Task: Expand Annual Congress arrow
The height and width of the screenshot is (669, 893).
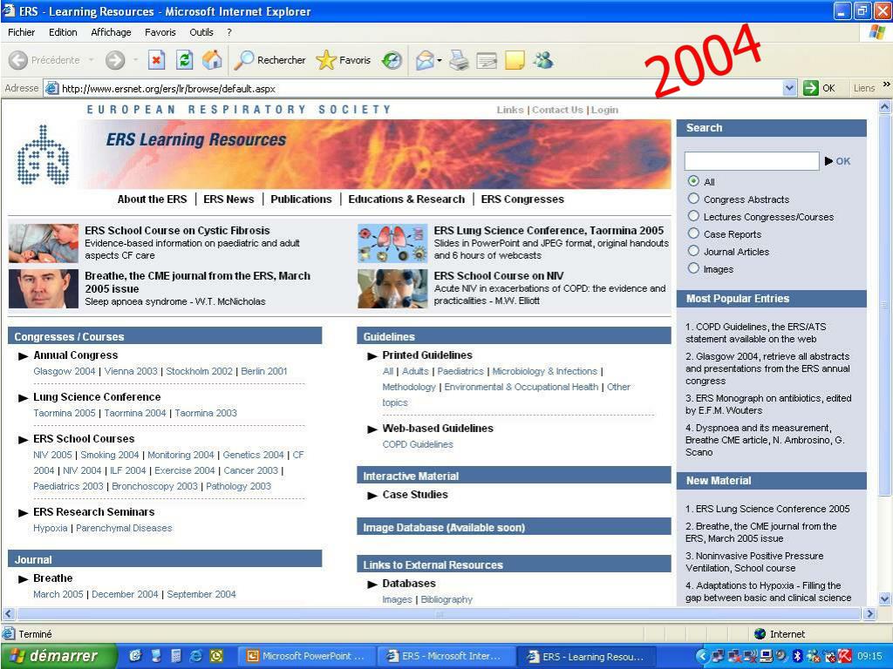Action: click(24, 356)
